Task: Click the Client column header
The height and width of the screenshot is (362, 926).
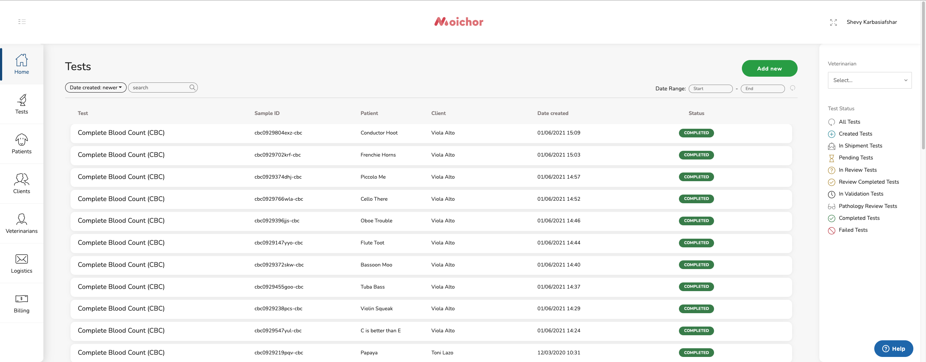Action: (438, 113)
